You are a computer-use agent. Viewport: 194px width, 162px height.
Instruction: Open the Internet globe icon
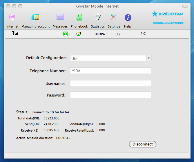coord(12,17)
